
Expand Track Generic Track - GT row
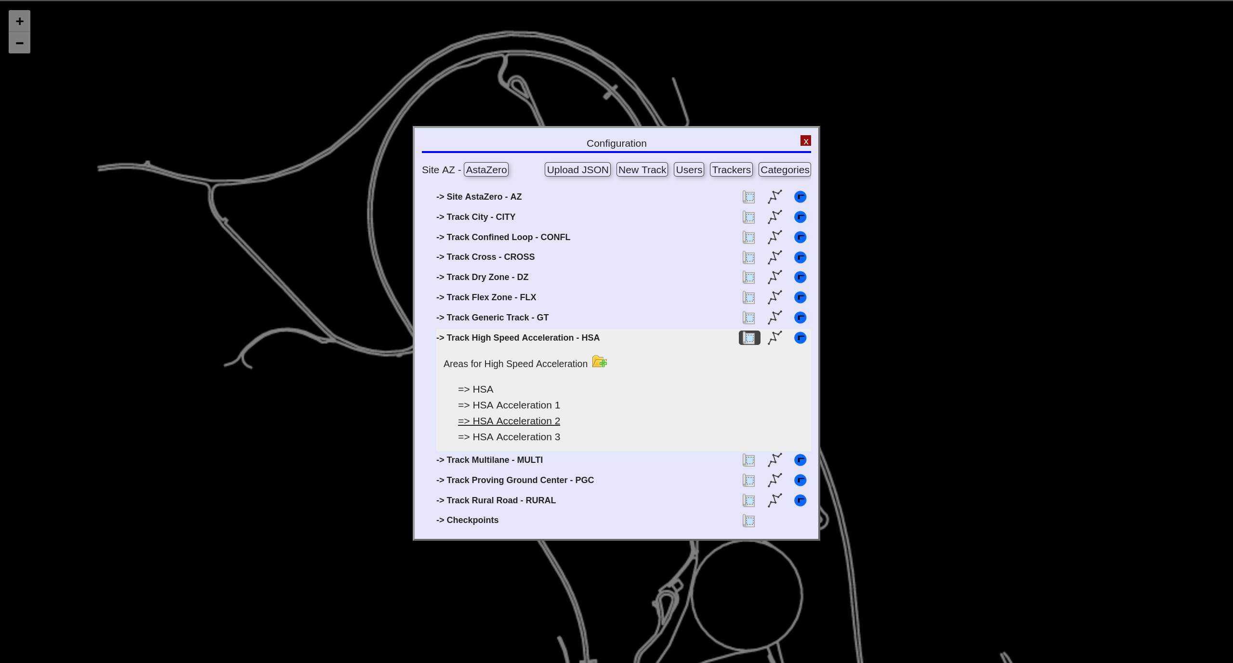[x=492, y=318]
